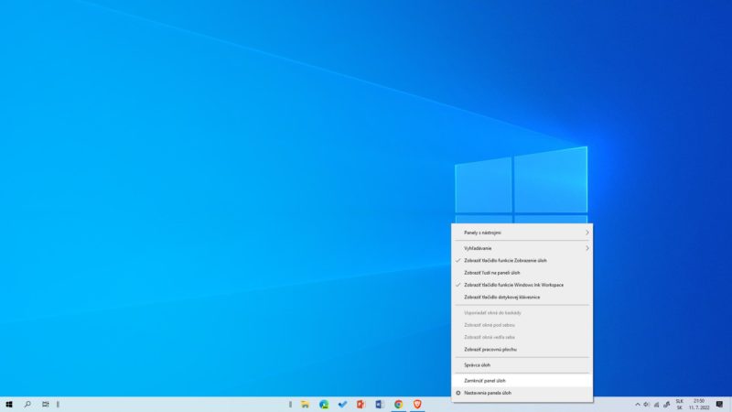
Task: Switch to Google Chrome on taskbar
Action: (x=398, y=404)
